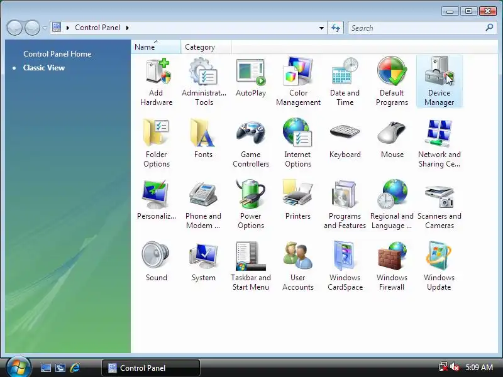The height and width of the screenshot is (377, 503).
Task: Click the magnifier search icon
Action: 490,28
